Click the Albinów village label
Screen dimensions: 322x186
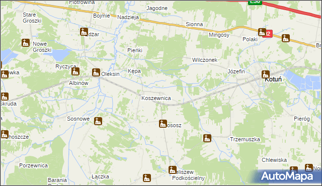[x=78, y=83]
